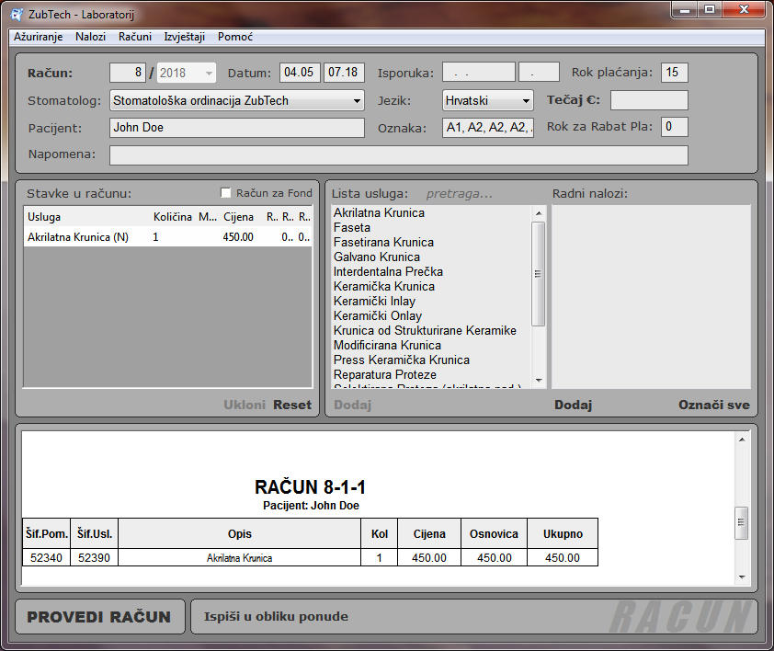Viewport: 774px width, 651px height.
Task: Click the Napomena text field
Action: pos(398,155)
